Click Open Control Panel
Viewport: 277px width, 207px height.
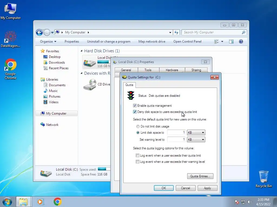187,42
